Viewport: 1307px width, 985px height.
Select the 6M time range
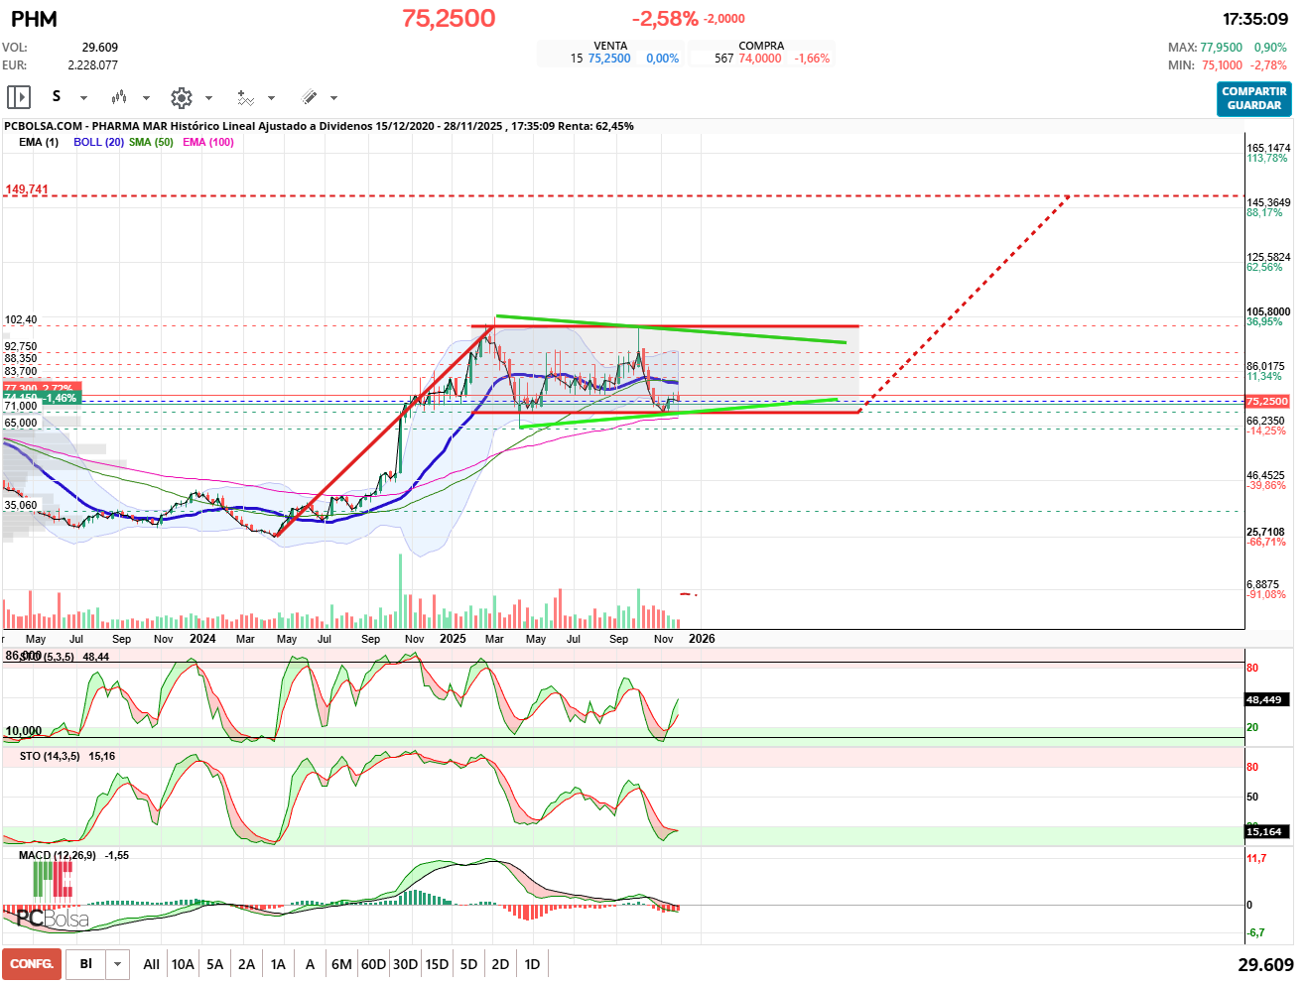[x=341, y=964]
